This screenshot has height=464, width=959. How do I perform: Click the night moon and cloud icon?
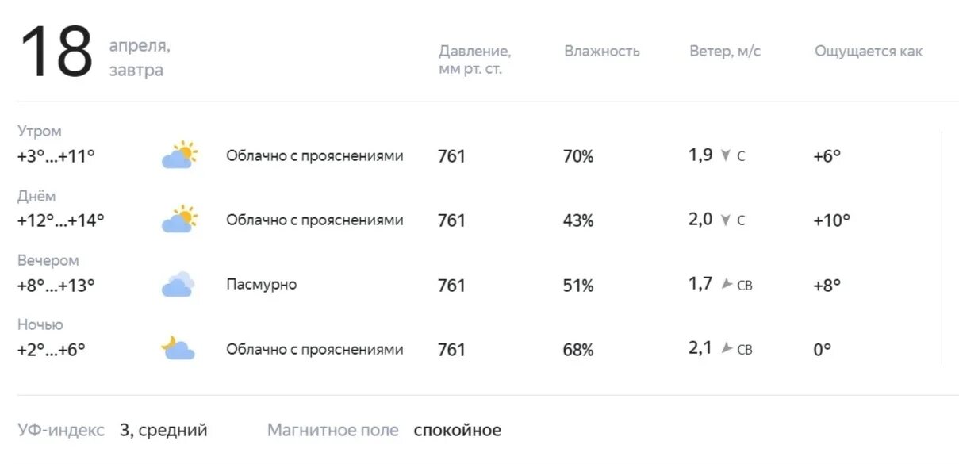178,348
